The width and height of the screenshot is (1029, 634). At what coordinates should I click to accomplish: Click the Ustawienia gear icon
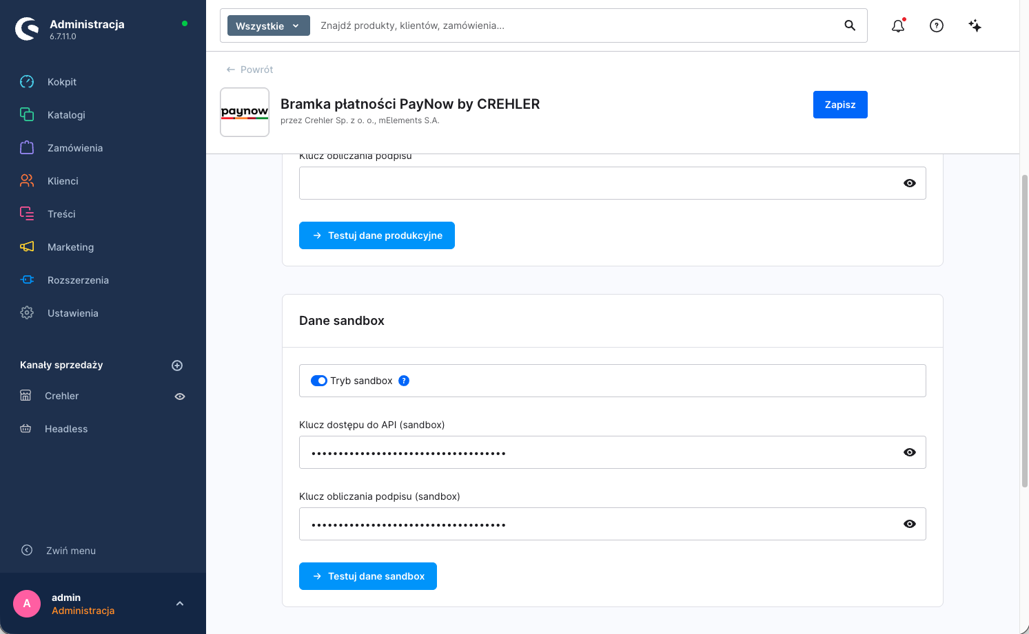click(x=27, y=313)
